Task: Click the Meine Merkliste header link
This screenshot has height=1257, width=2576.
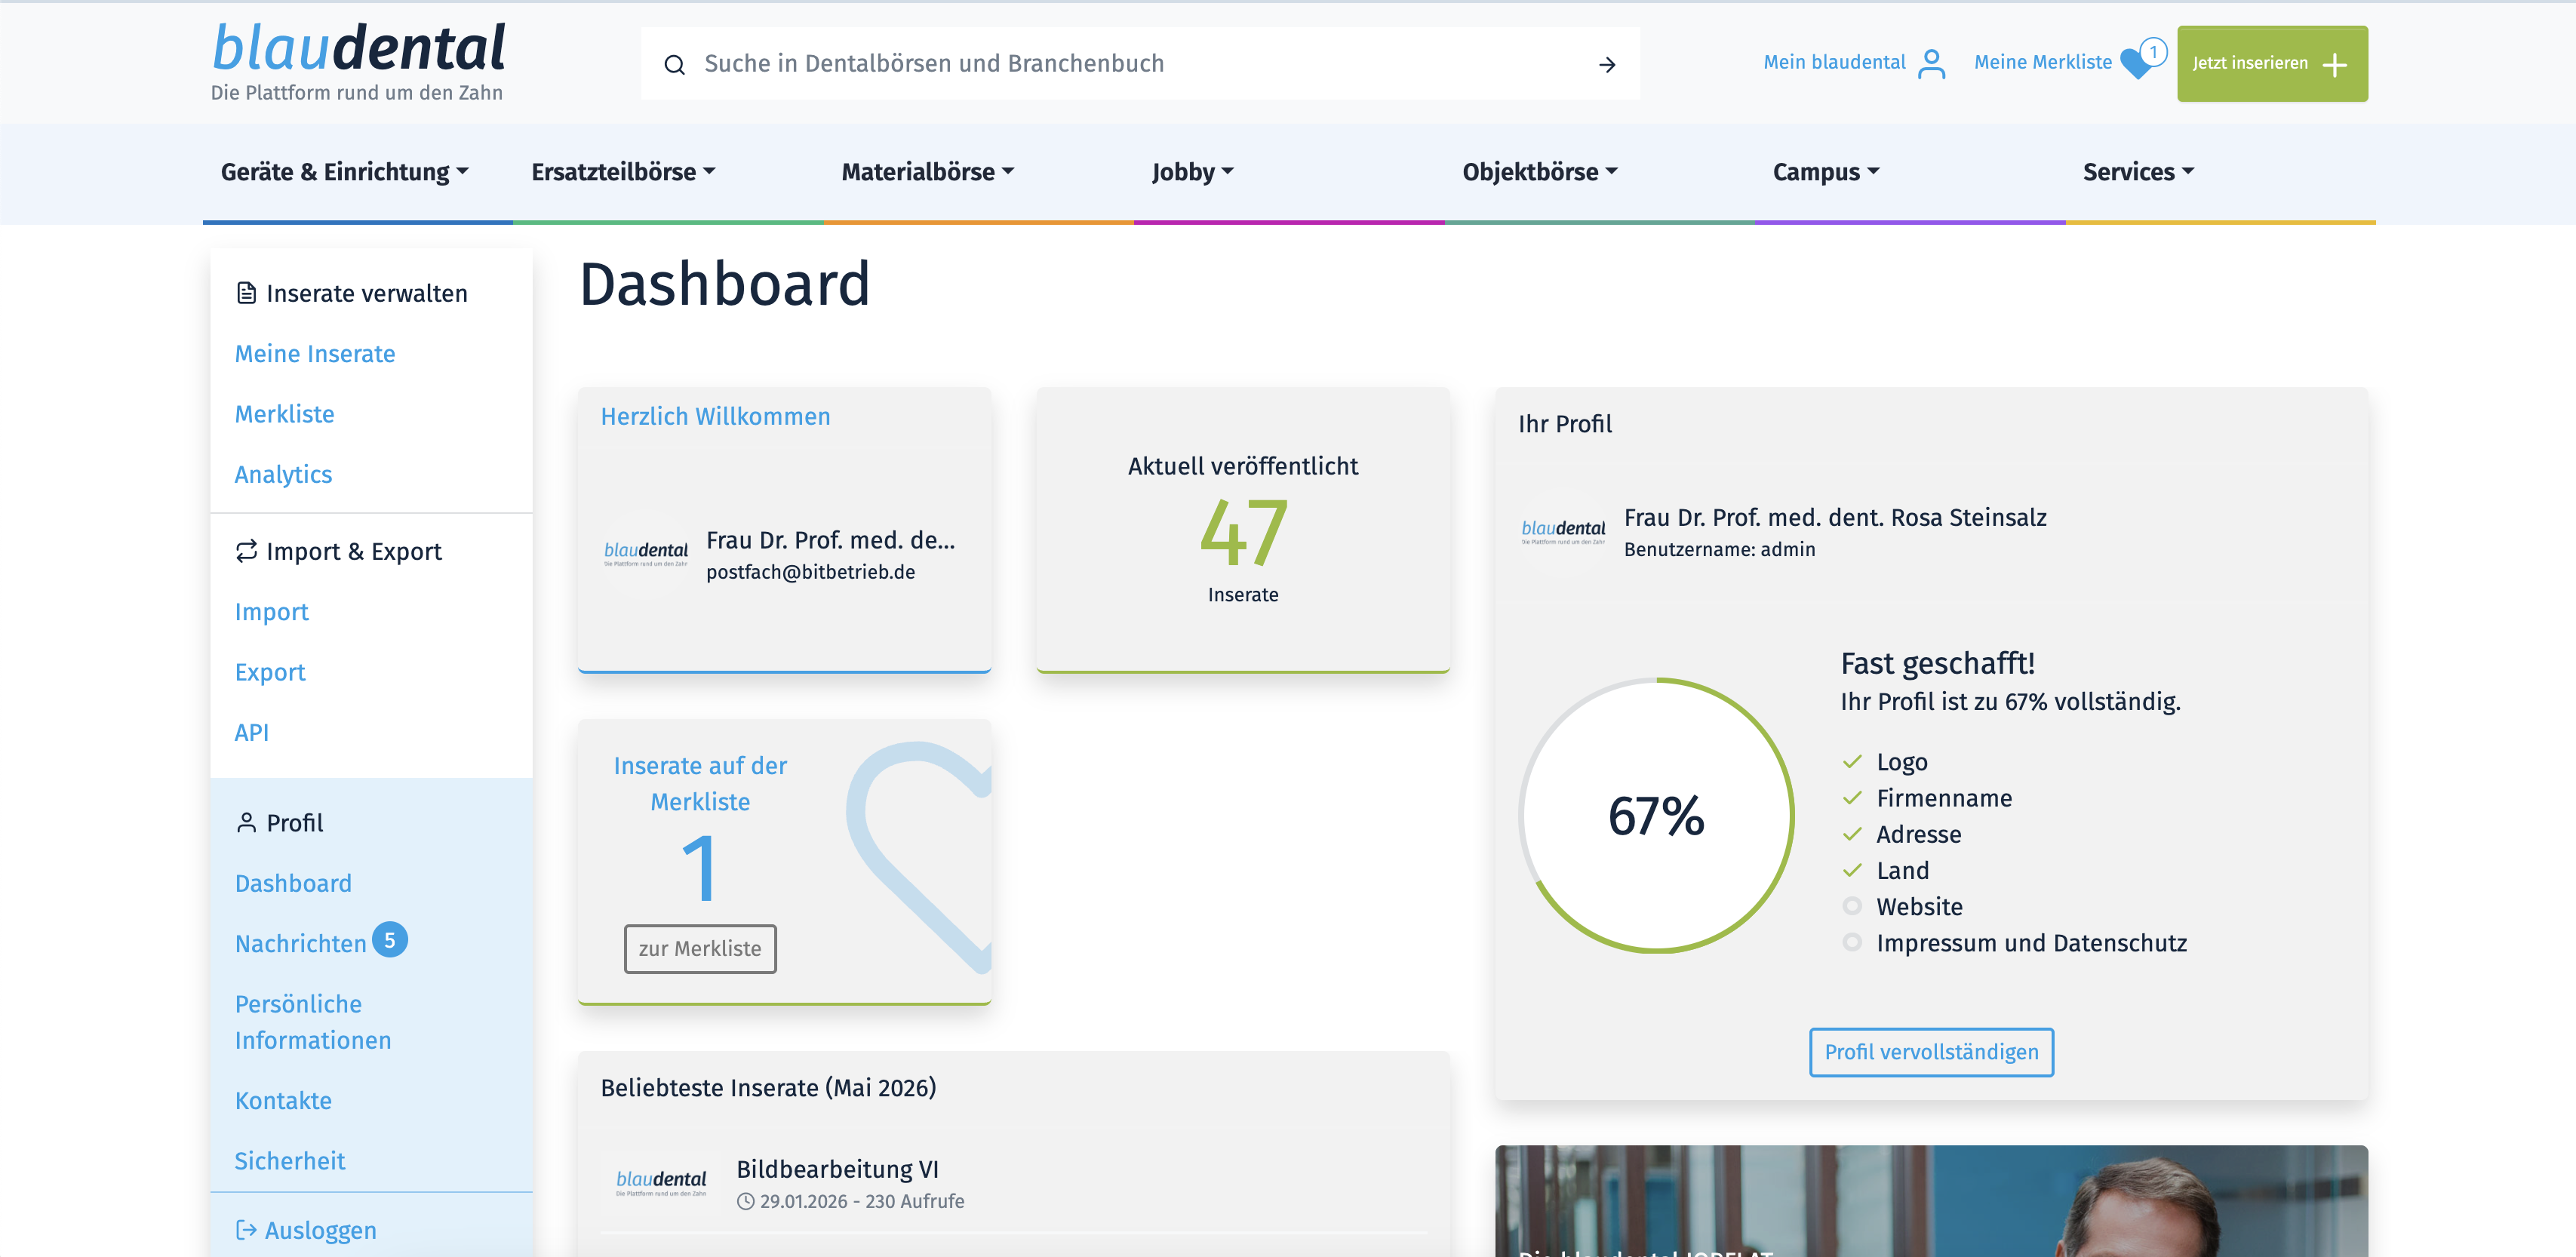Action: point(2043,62)
